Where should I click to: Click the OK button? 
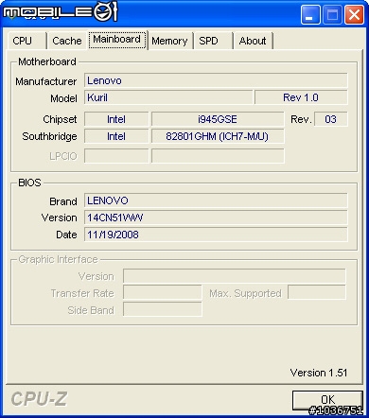327,400
